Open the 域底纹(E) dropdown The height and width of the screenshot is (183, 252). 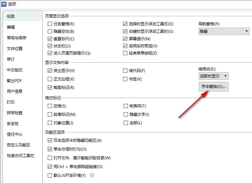point(213,76)
